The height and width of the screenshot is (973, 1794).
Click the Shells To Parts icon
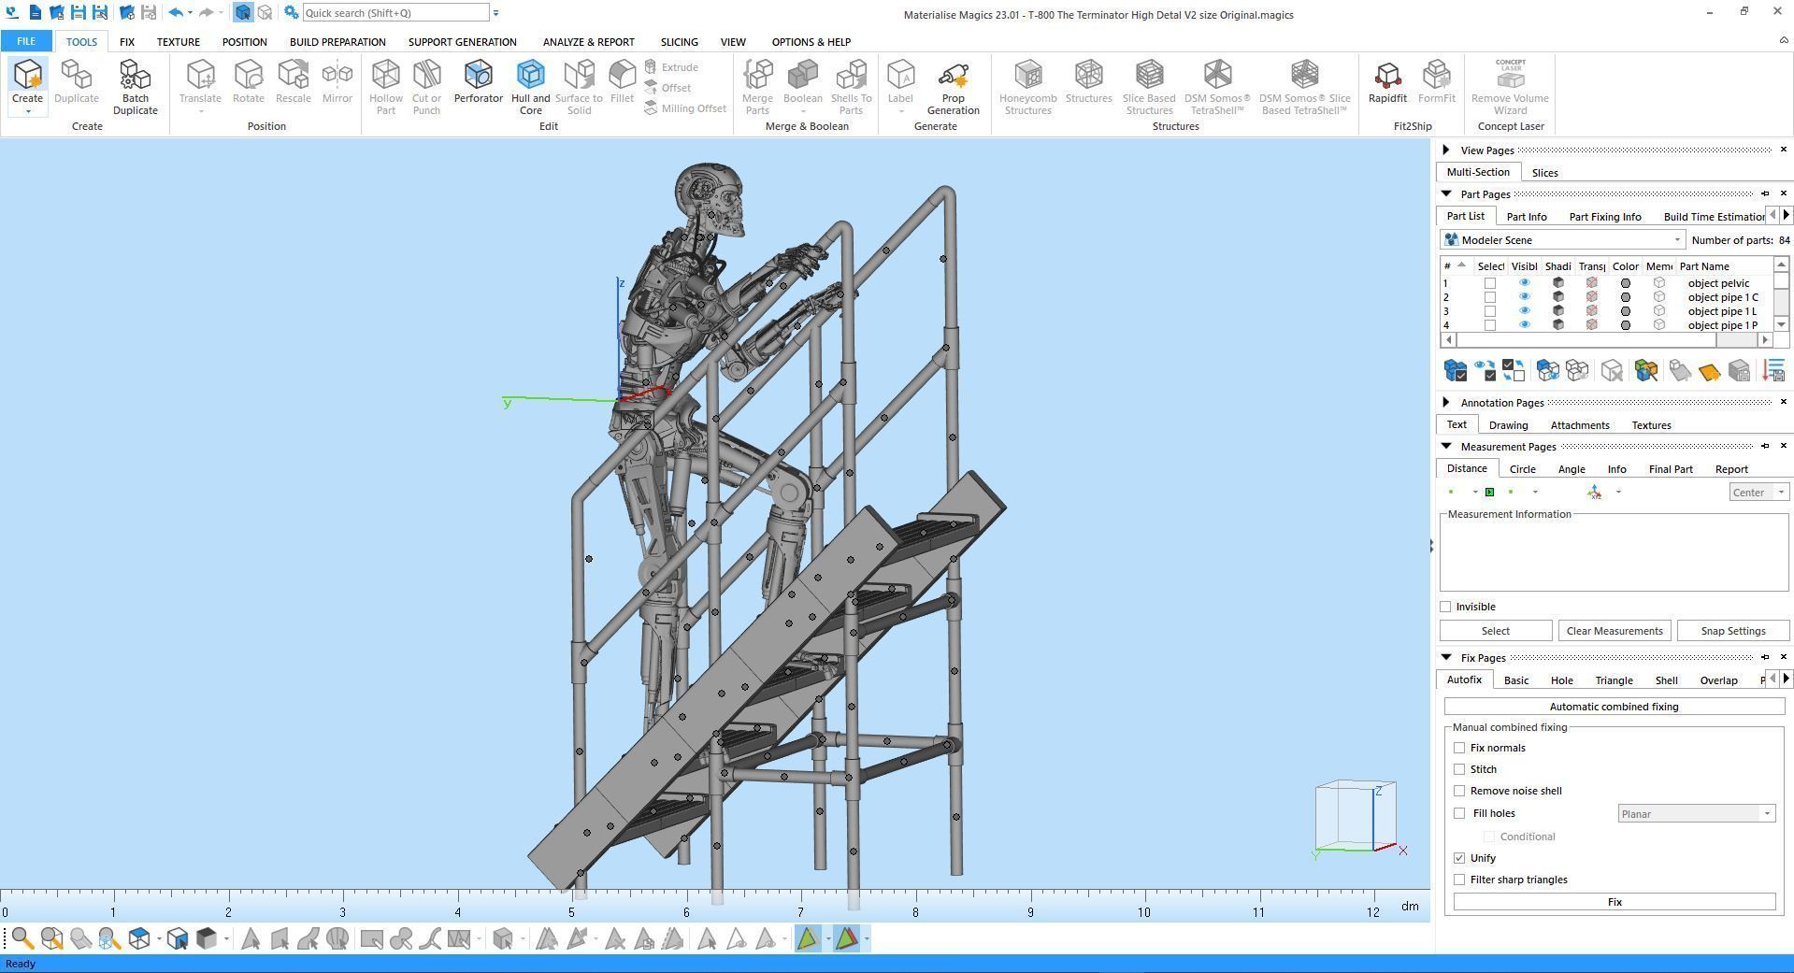click(851, 75)
